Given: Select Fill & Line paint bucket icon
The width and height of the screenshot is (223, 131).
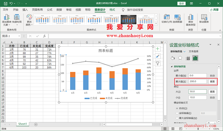Looking at the screenshot, I should pos(172,58).
